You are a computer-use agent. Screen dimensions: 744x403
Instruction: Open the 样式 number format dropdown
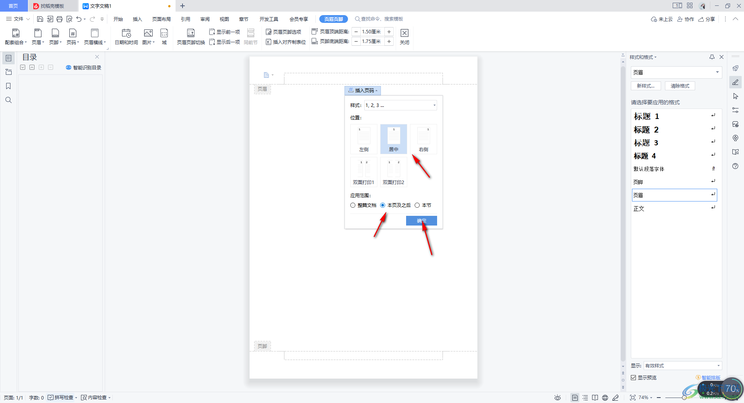400,105
